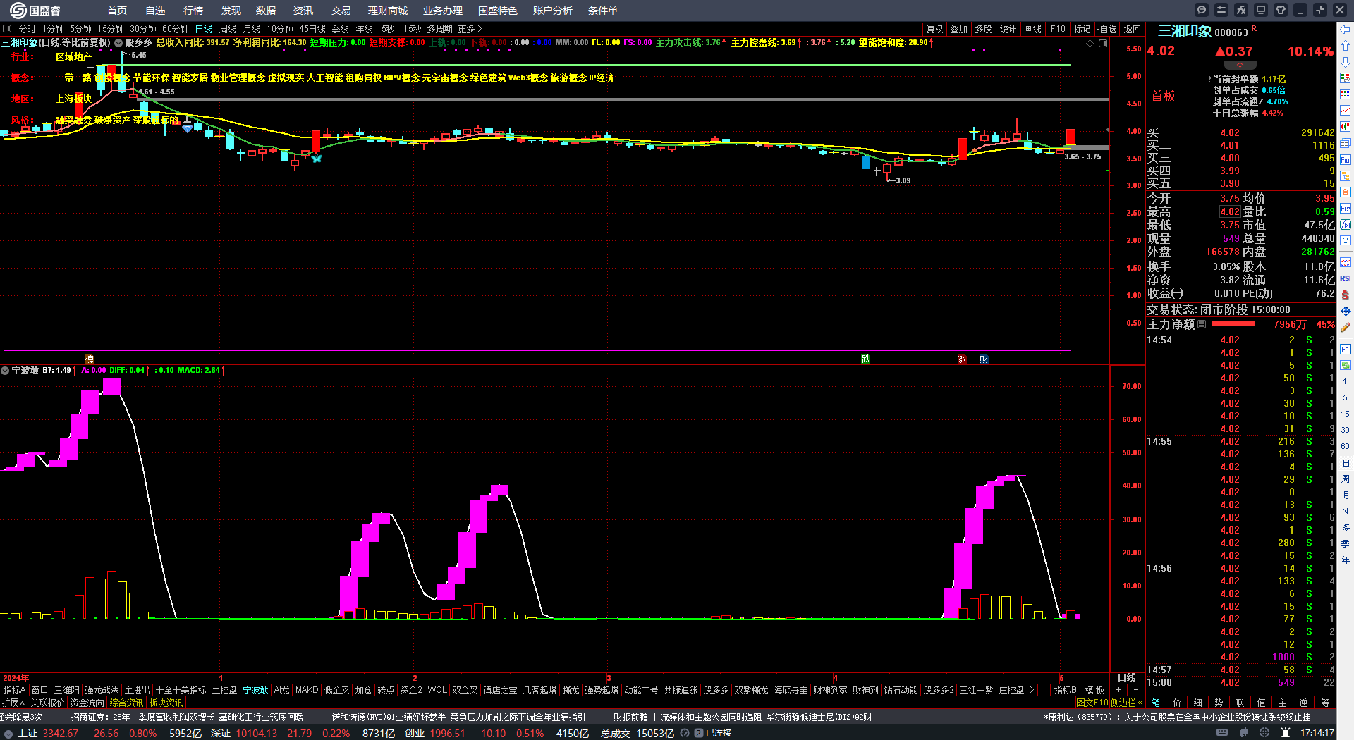Viewport: 1354px width, 740px height.
Task: Toggle the diamond icon at chart top-right
Action: (1090, 43)
